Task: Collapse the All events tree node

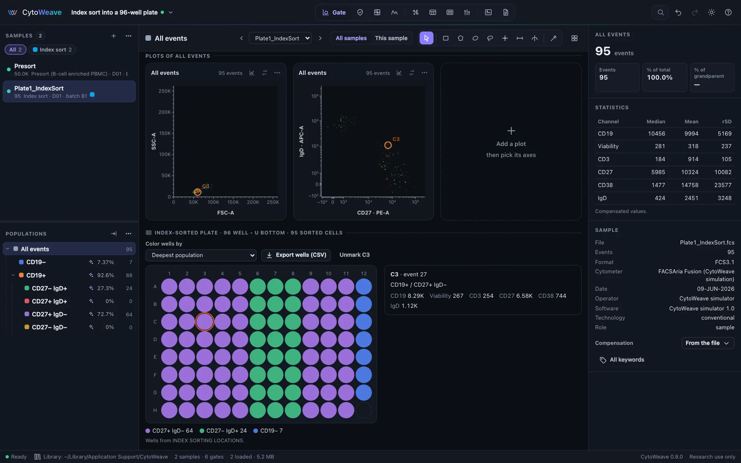Action: pyautogui.click(x=7, y=249)
